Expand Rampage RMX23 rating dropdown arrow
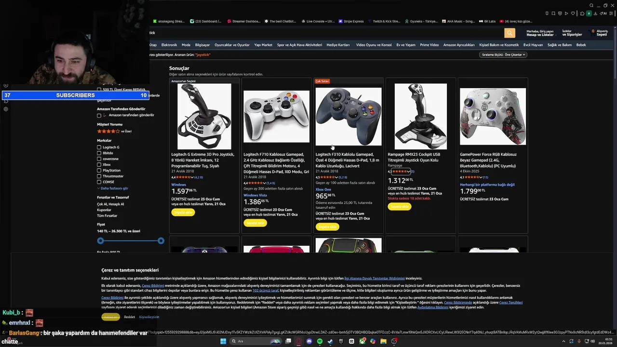 (x=409, y=172)
